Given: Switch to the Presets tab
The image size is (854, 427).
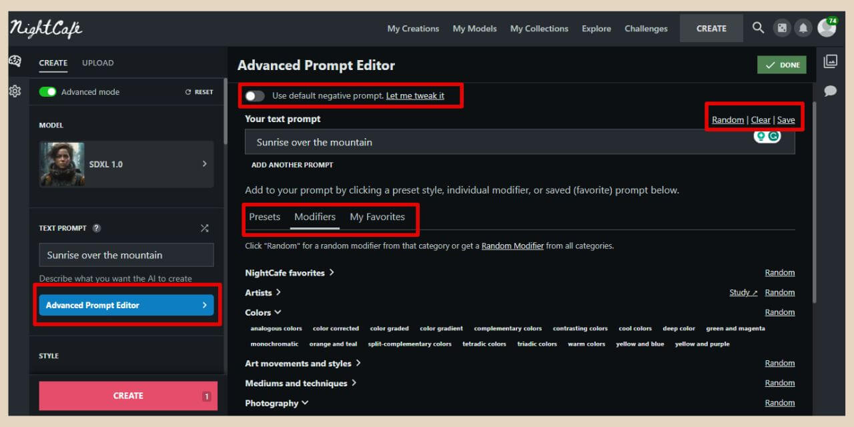Looking at the screenshot, I should 265,217.
